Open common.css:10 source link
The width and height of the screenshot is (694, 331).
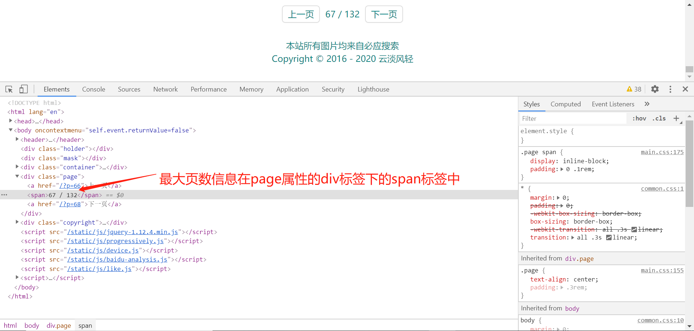pos(660,320)
